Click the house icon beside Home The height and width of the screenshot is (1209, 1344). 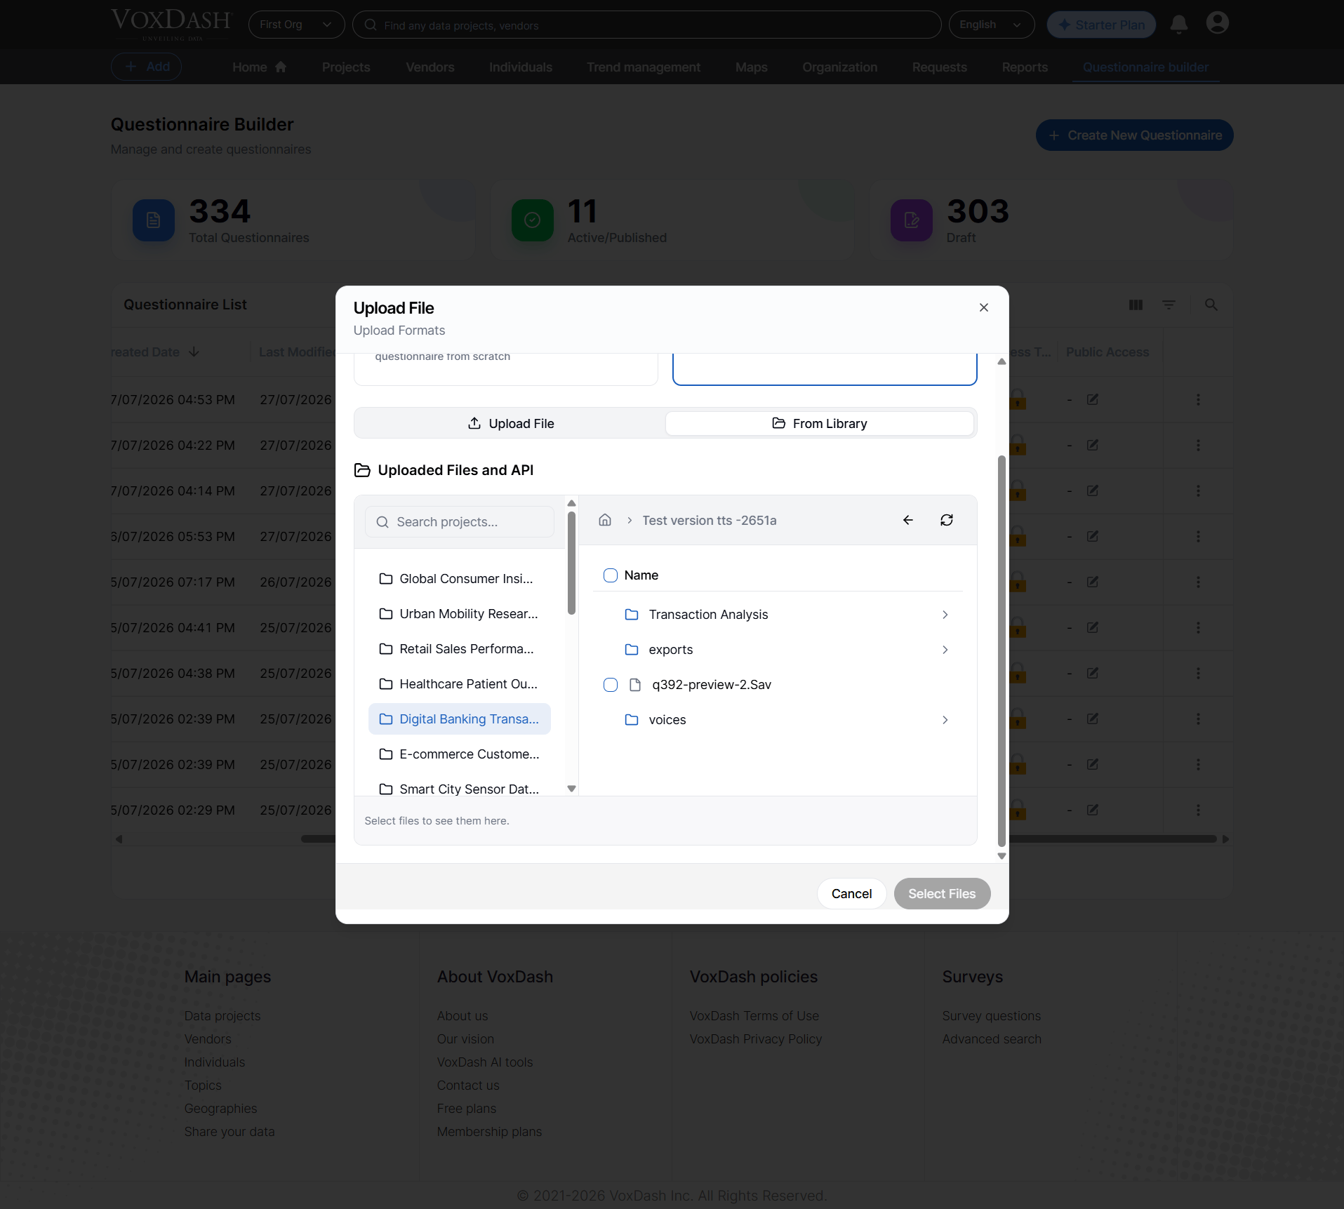pyautogui.click(x=281, y=67)
